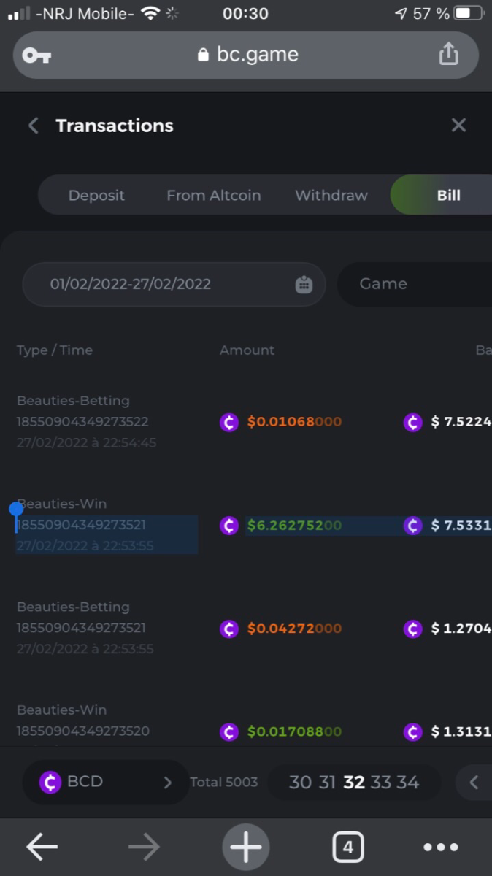
Task: Open the Game filter dropdown
Action: click(414, 284)
